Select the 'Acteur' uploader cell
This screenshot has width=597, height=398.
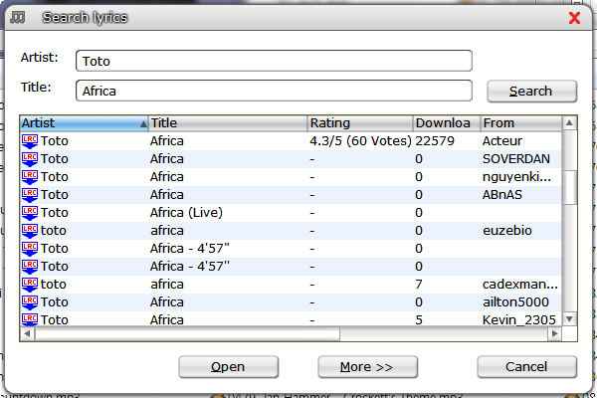pos(502,141)
